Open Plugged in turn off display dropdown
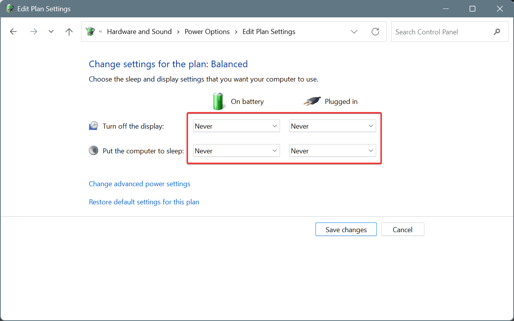Viewport: 514px width, 321px height. 332,126
